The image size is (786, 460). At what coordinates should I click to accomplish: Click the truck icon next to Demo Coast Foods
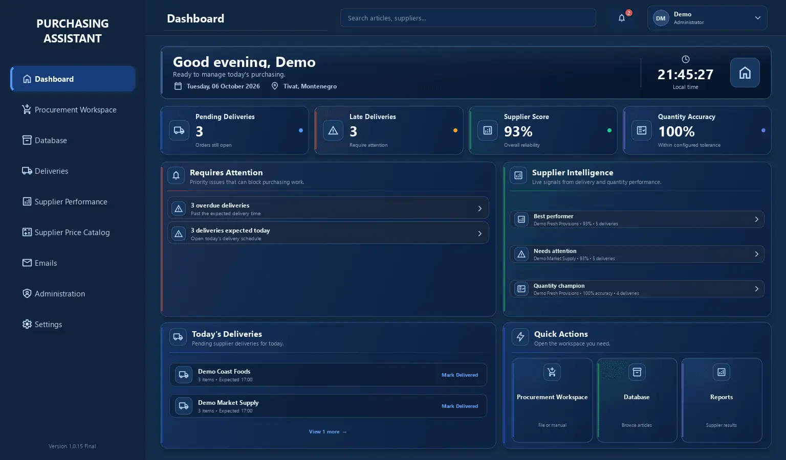[x=184, y=375]
